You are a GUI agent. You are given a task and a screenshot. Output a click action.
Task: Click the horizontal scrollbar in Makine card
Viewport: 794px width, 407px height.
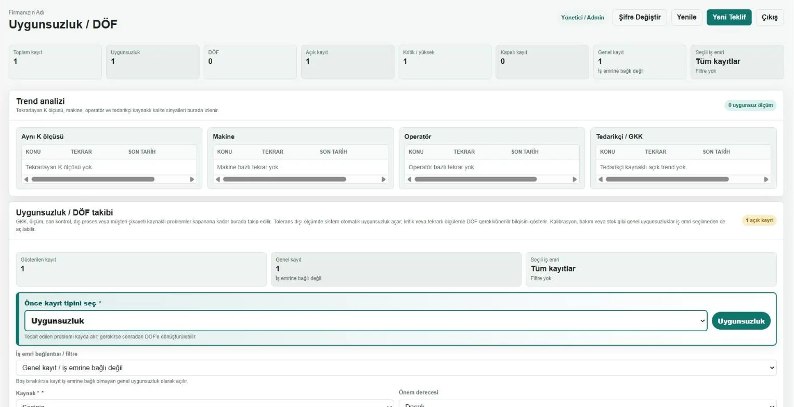pos(284,180)
